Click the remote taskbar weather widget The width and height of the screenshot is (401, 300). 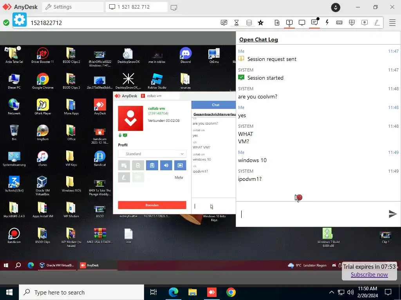point(307,265)
